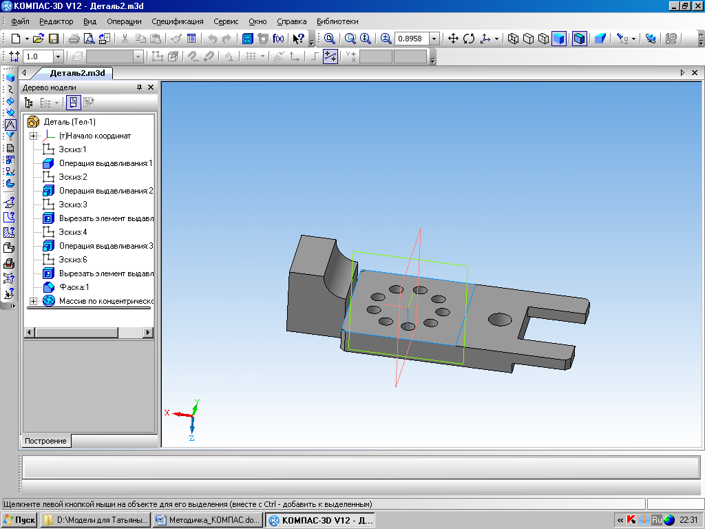Click the section view blue block icon

coord(600,39)
